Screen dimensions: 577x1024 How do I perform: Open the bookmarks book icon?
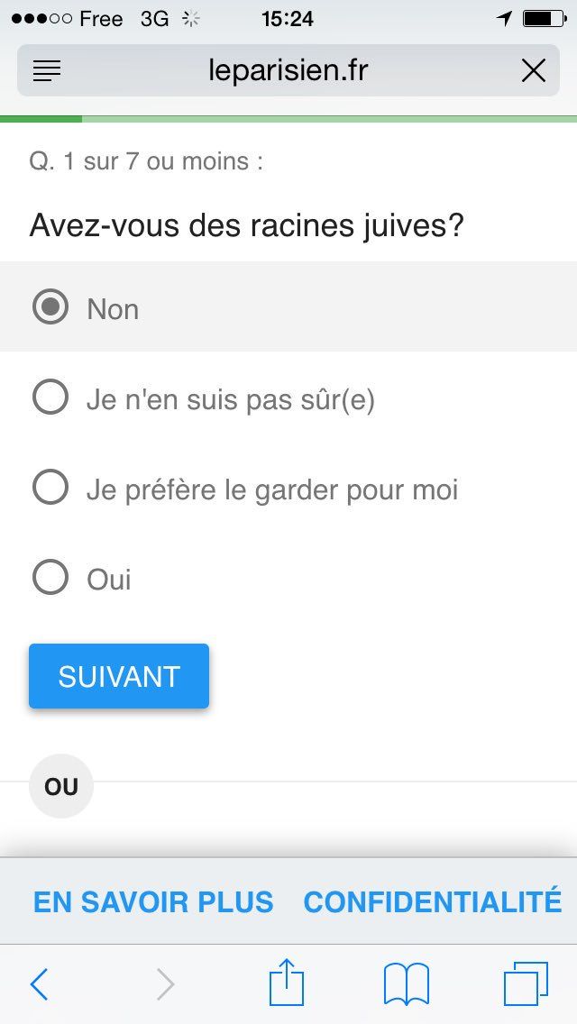coord(407,984)
